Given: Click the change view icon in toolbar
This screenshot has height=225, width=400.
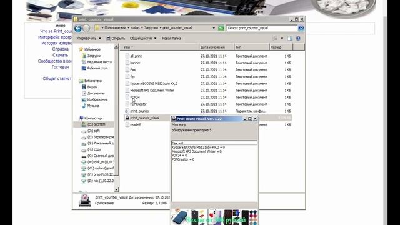Looking at the screenshot, I should click(275, 39).
